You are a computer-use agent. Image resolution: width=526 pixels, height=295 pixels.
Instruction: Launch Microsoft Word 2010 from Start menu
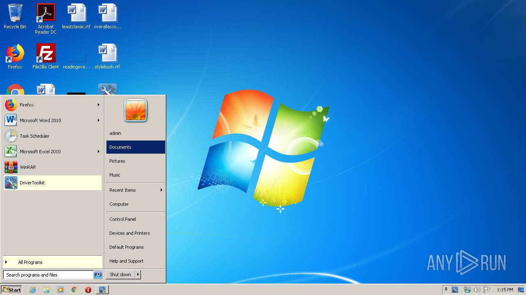[x=53, y=120]
